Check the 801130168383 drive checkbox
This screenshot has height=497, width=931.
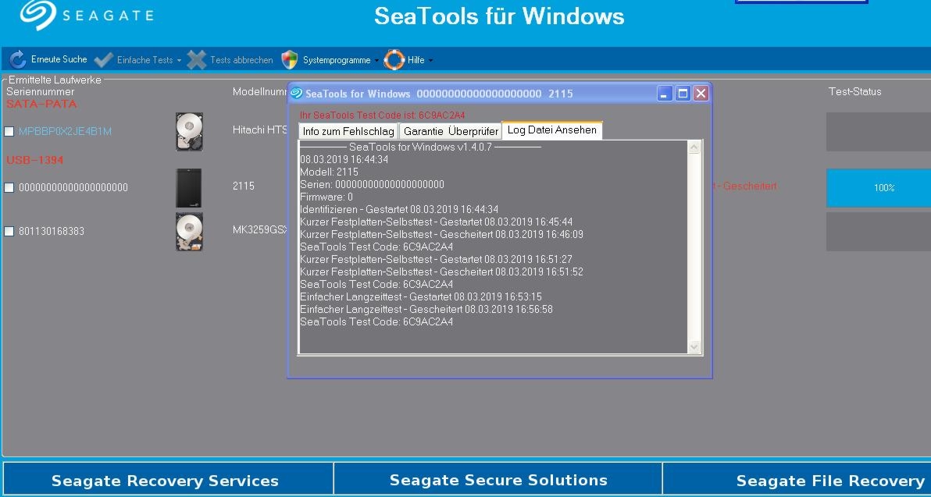9,231
